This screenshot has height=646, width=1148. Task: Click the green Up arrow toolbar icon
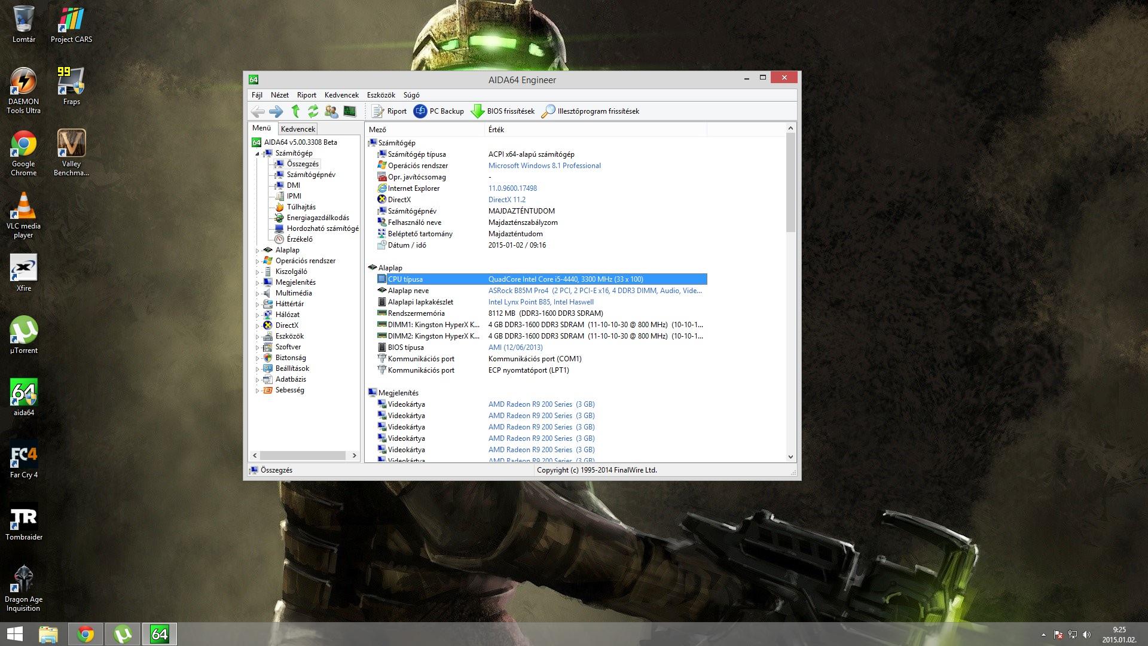[295, 111]
